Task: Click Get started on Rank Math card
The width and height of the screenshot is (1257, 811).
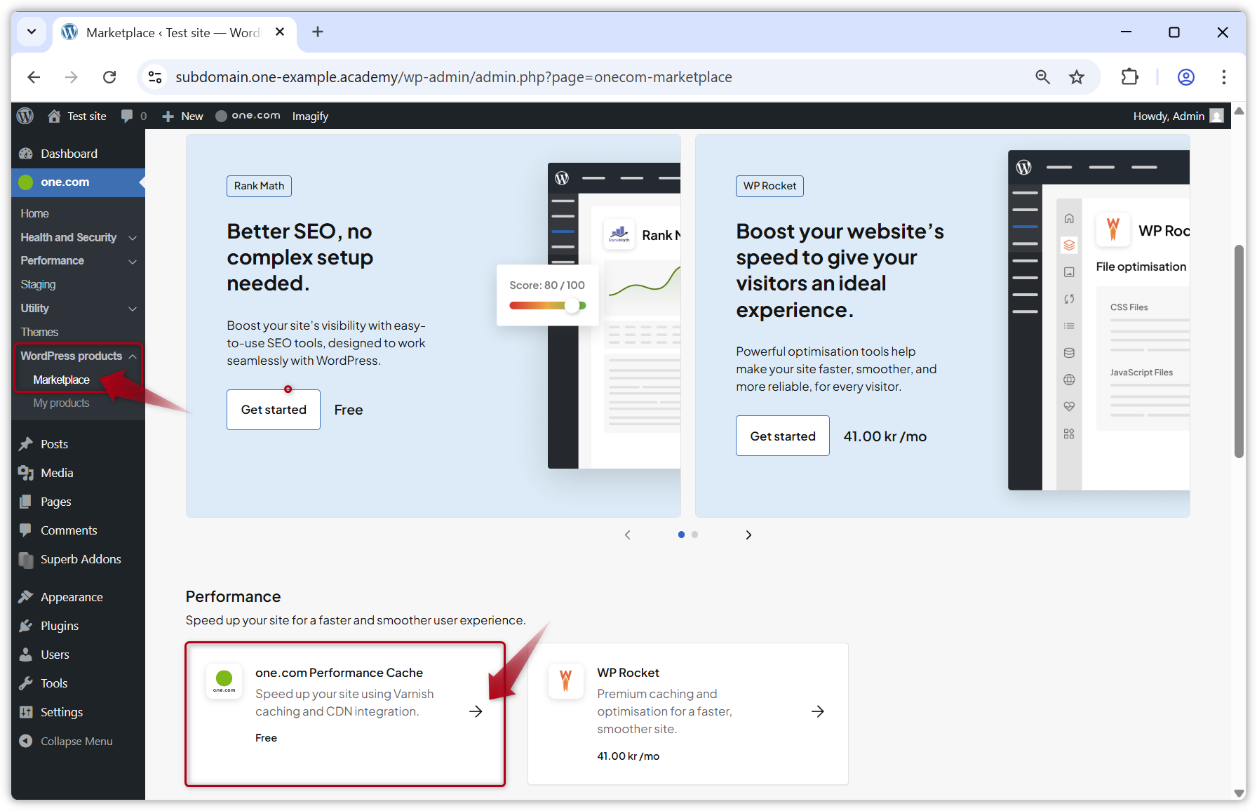Action: 273,409
